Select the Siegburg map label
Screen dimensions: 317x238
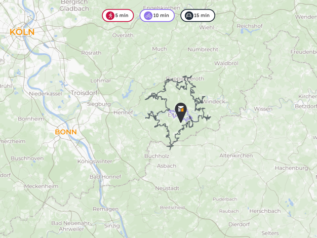(x=99, y=104)
